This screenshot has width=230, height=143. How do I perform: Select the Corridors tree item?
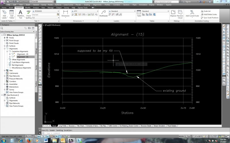(13, 81)
